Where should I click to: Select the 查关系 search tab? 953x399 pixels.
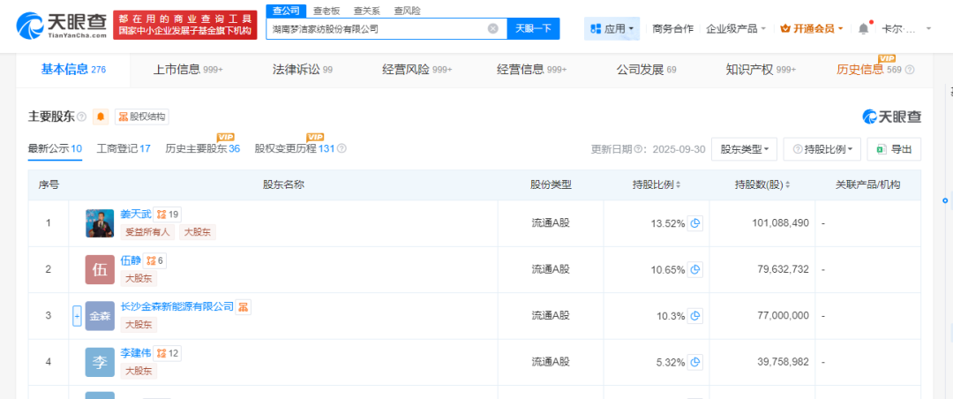(x=367, y=11)
